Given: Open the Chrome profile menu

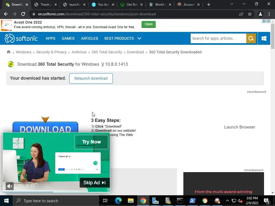Looking at the screenshot, I should click(260, 14).
